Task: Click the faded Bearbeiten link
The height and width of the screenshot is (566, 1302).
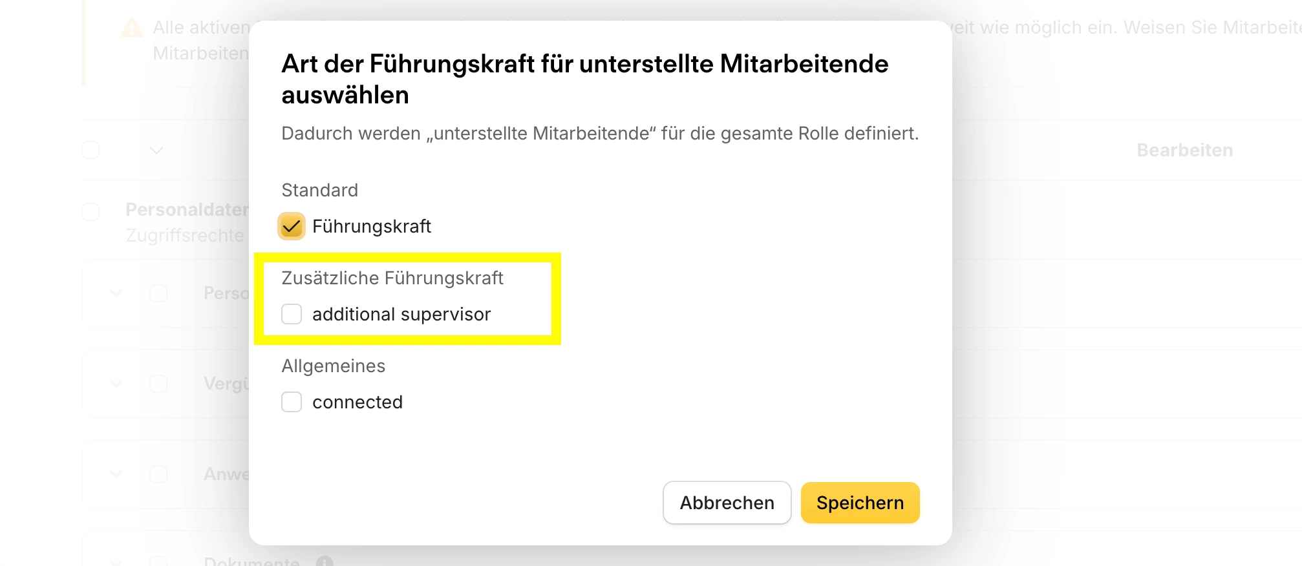Action: coord(1184,151)
